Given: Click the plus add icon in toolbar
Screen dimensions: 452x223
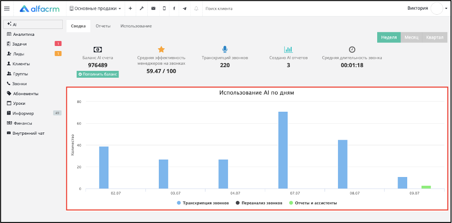Looking at the screenshot, I should (130, 9).
